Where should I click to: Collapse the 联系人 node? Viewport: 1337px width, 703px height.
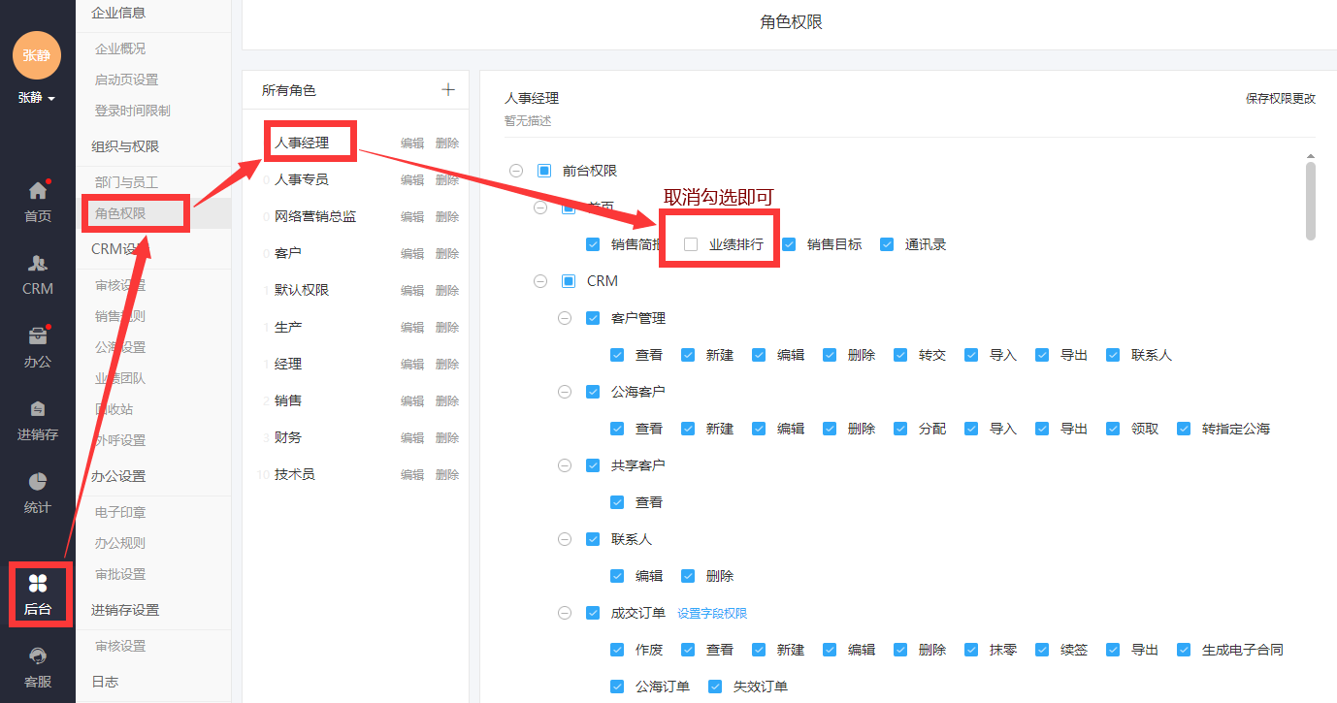[x=565, y=539]
